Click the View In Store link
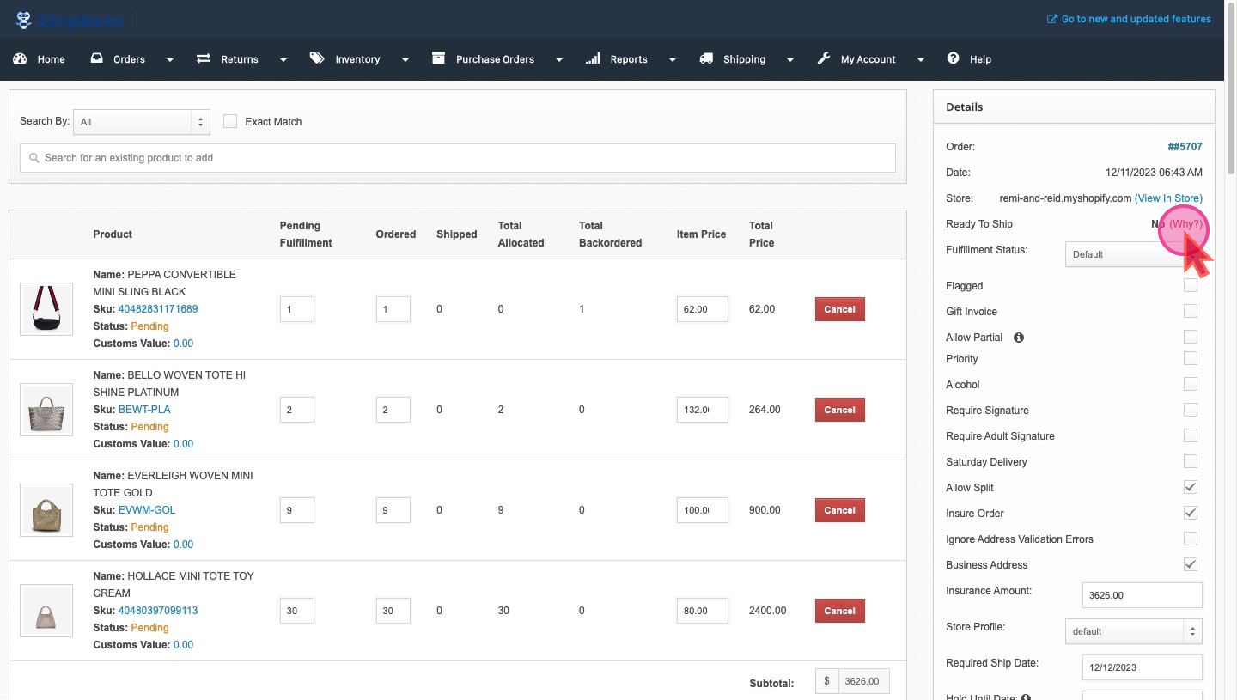Screen dimensions: 1237x700 click(x=1168, y=198)
